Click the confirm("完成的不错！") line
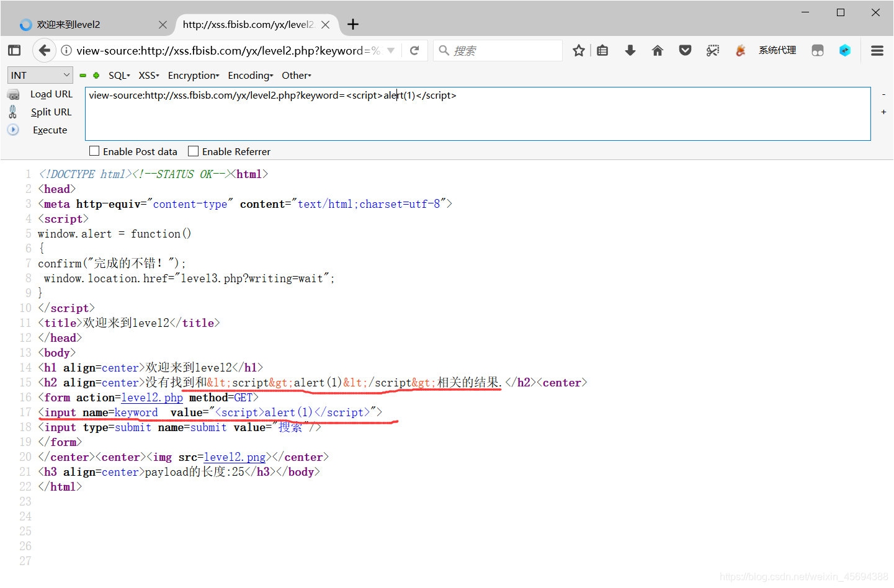The height and width of the screenshot is (588, 894). (x=112, y=264)
